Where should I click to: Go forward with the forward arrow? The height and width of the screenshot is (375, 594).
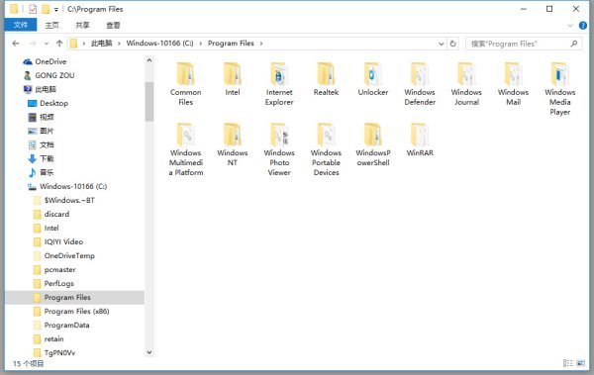point(33,44)
